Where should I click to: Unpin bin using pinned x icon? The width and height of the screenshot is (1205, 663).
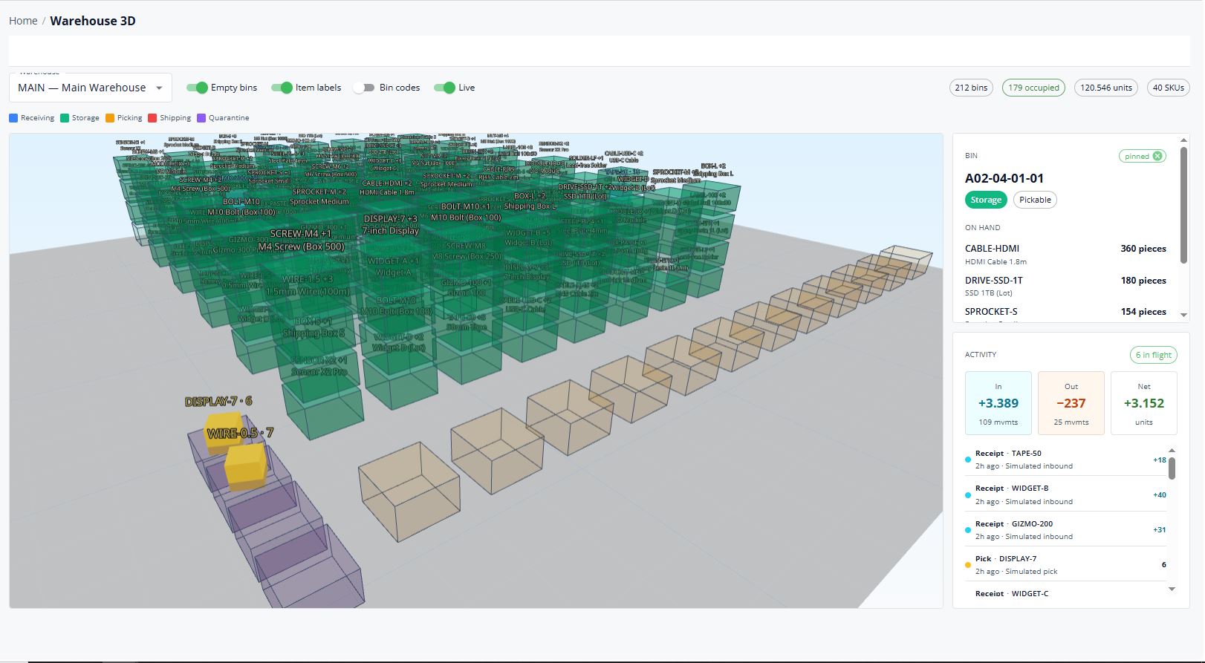coord(1157,156)
